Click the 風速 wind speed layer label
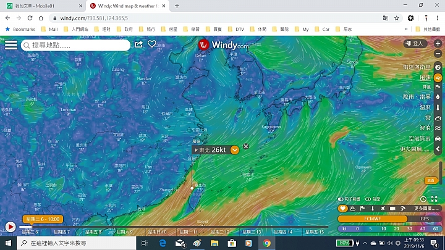This screenshot has width=445, height=250. 425,77
